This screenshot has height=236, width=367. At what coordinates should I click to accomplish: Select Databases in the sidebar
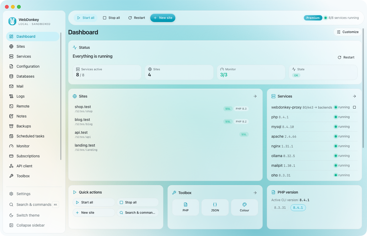pyautogui.click(x=33, y=76)
